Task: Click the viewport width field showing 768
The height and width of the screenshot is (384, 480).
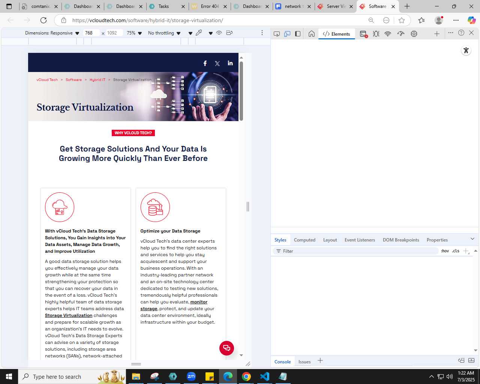Action: (91, 33)
